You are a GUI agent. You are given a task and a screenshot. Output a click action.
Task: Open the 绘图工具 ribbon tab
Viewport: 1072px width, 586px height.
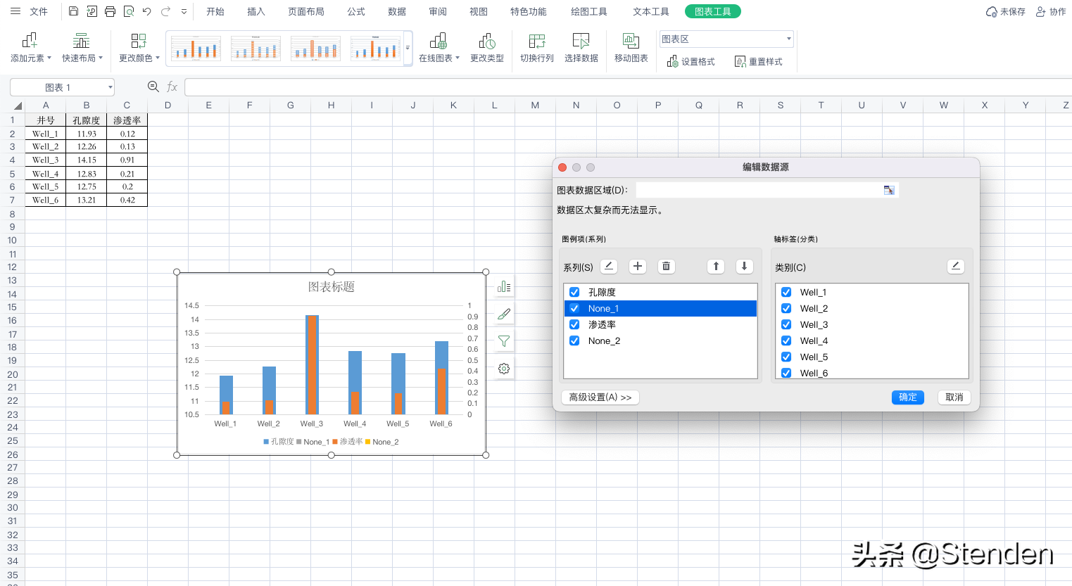coord(589,11)
